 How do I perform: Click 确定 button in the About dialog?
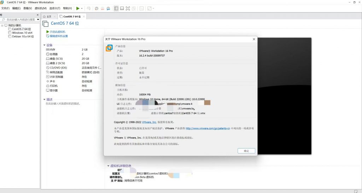[x=246, y=151]
